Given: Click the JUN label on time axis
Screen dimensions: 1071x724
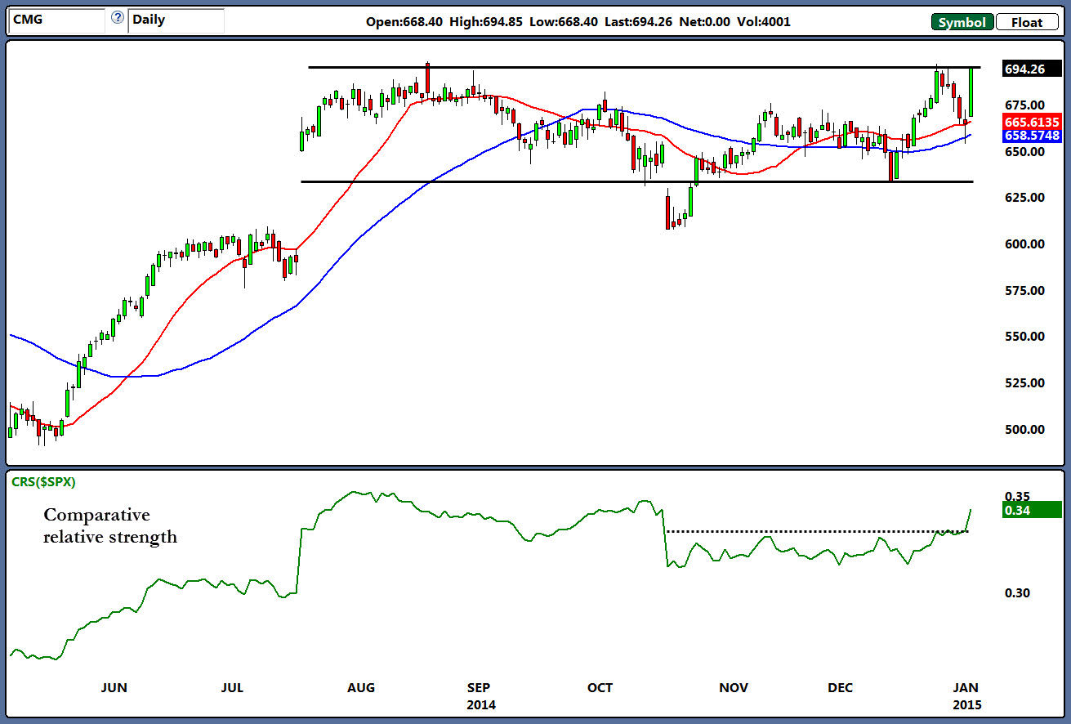Looking at the screenshot, I should [114, 688].
